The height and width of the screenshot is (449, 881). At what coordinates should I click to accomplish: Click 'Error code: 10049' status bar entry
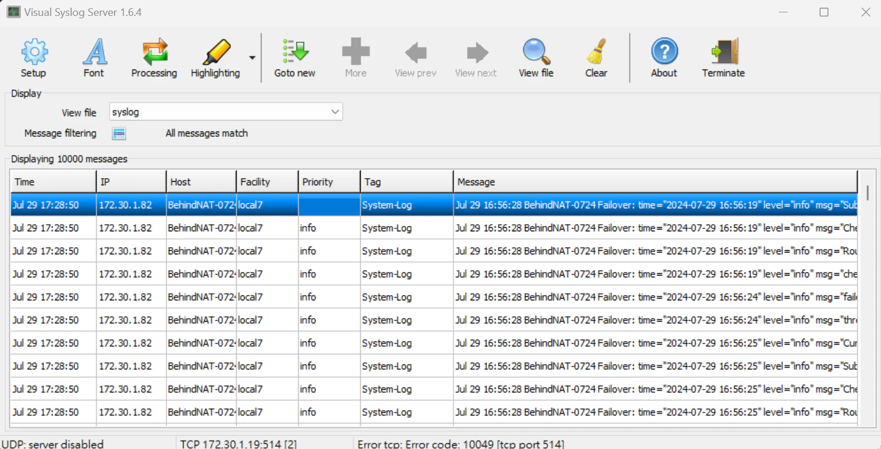coord(461,444)
